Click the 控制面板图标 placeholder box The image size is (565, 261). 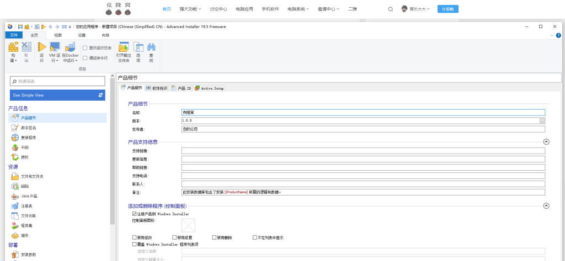[x=189, y=225]
